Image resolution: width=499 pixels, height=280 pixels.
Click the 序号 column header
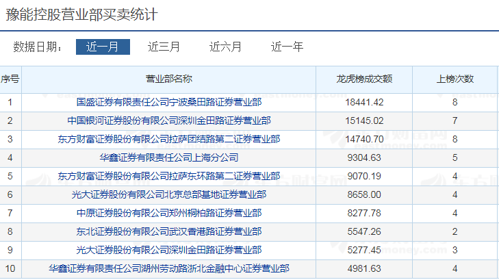(10, 79)
